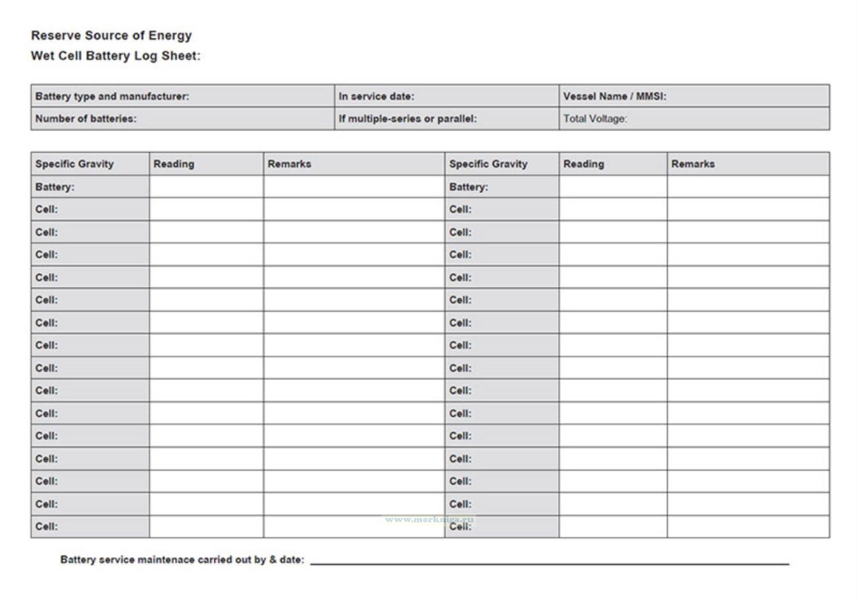Click the Reserve Source of Energy title
The width and height of the screenshot is (858, 604).
pos(112,35)
